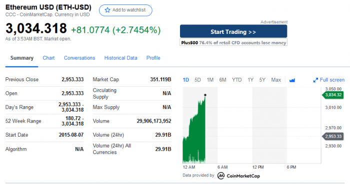The image size is (350, 184).
Task: Select the YTD chart range
Action: [236, 80]
